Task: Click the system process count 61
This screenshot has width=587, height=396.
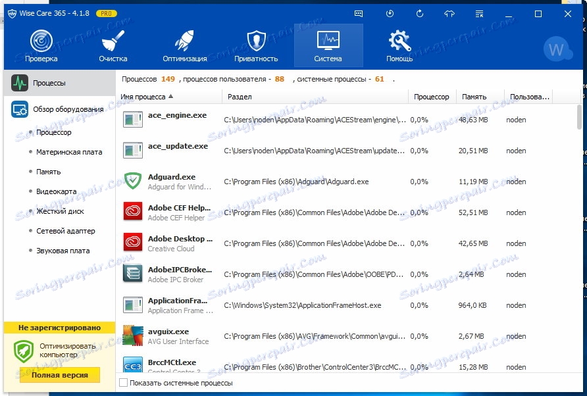Action: point(380,79)
